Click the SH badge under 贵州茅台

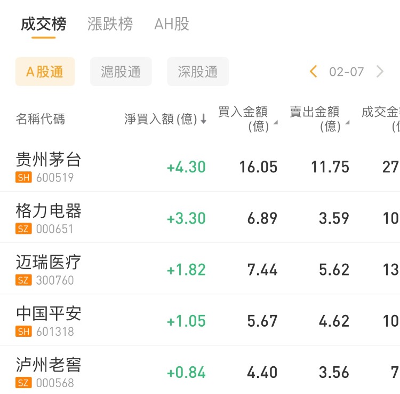(x=23, y=178)
